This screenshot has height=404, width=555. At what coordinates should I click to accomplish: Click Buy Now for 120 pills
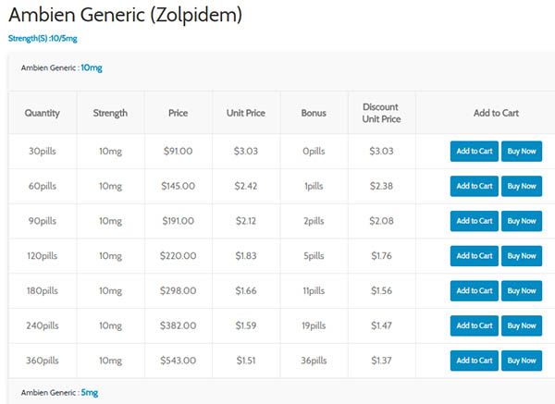522,256
